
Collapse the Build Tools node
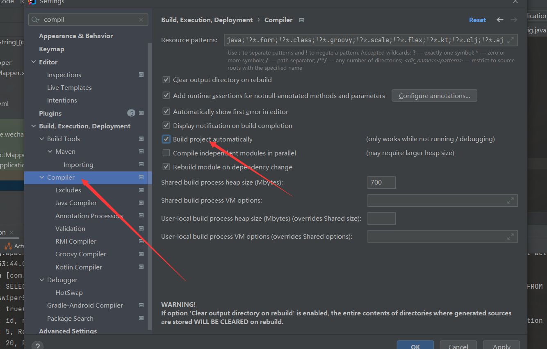[x=42, y=139]
